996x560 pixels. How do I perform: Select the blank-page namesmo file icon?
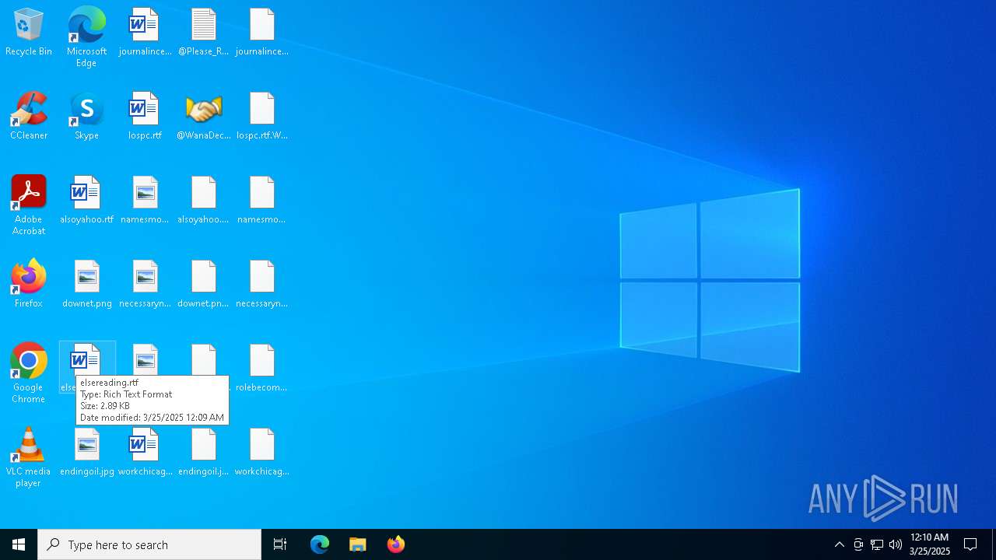[262, 200]
